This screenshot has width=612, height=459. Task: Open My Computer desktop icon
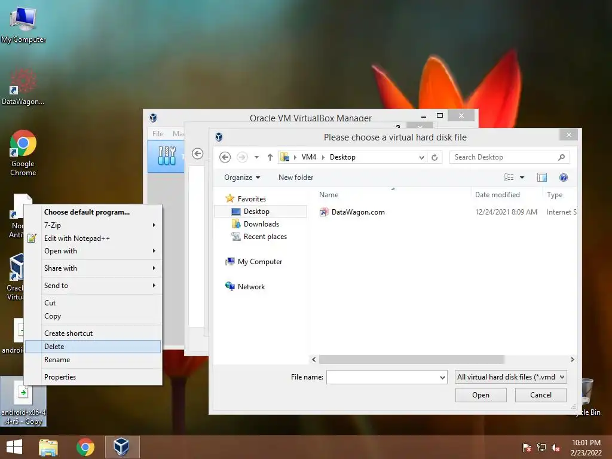pos(23,24)
